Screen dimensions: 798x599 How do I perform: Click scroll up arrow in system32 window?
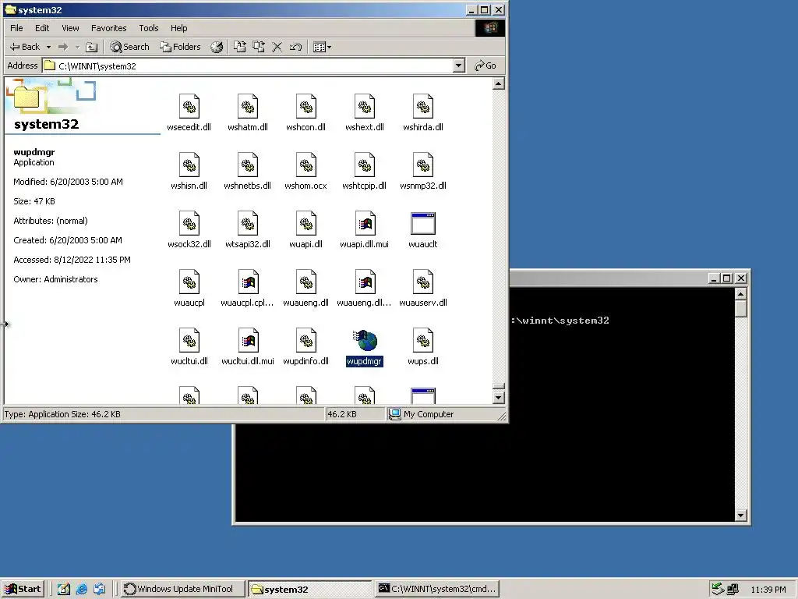click(499, 83)
